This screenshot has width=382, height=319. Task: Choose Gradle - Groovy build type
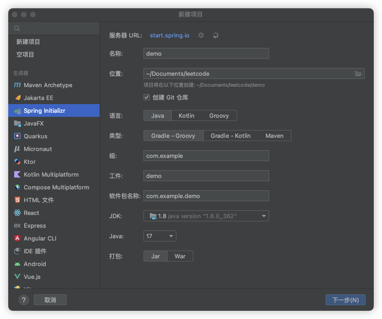(x=173, y=136)
